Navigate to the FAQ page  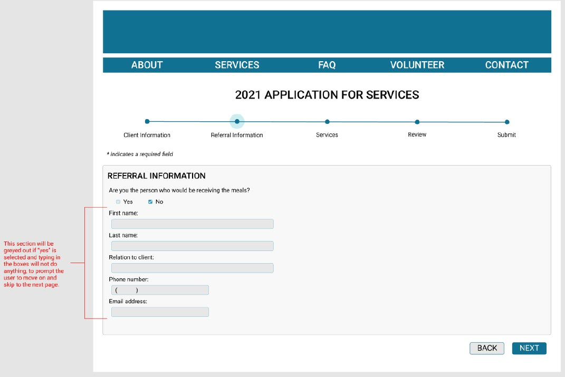[327, 64]
